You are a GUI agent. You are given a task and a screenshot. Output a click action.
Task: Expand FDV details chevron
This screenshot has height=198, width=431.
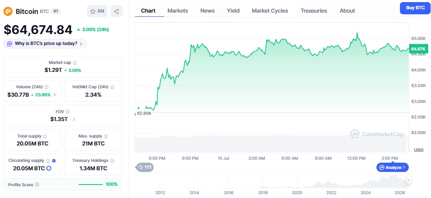74,119
